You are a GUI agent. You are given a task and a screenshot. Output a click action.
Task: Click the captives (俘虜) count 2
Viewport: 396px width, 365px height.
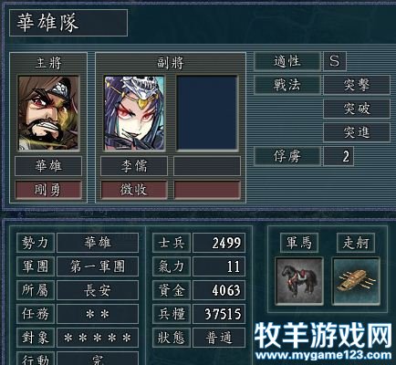pyautogui.click(x=339, y=156)
